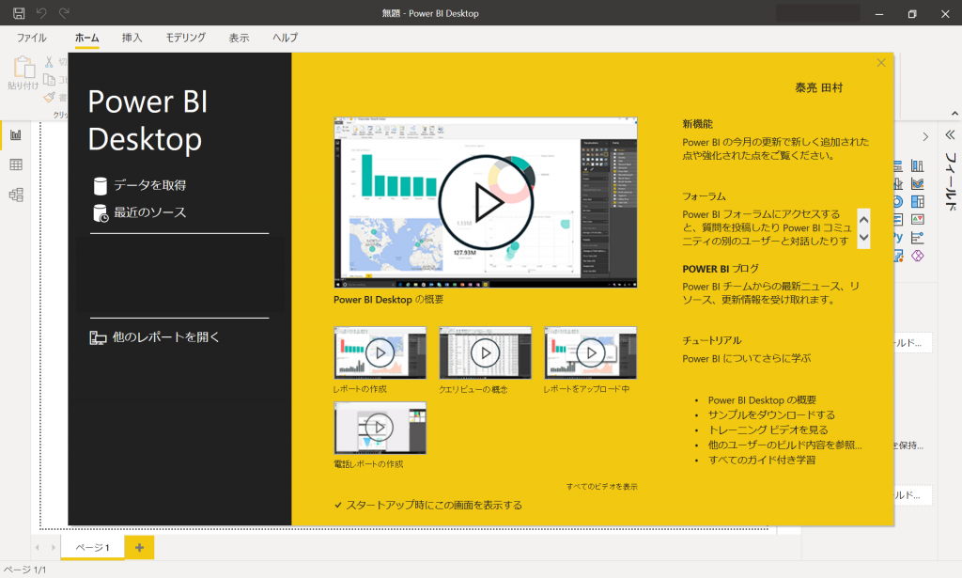The height and width of the screenshot is (578, 962).
Task: Select 100% stacked column chart visual
Action: click(917, 165)
